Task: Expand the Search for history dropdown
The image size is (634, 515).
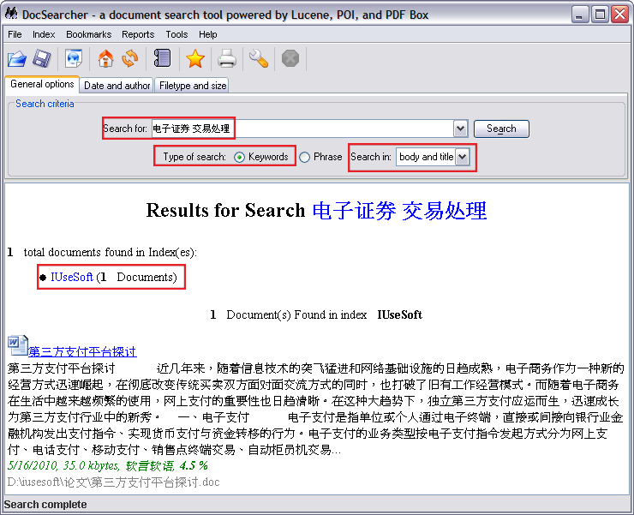Action: pos(460,129)
